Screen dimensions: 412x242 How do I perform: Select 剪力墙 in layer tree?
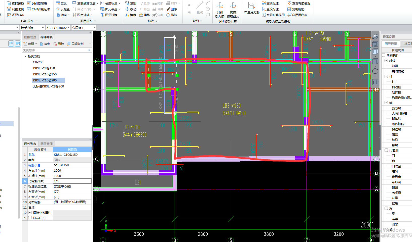coord(396,108)
